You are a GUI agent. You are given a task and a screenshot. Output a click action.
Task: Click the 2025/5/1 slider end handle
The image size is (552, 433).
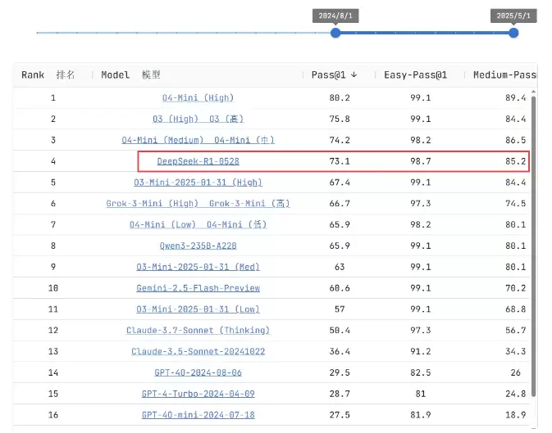[513, 33]
